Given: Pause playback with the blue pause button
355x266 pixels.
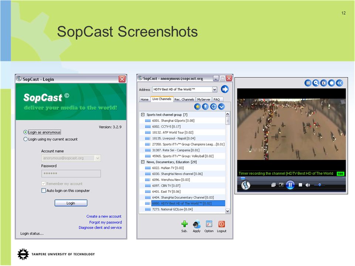Looking at the screenshot, I should click(290, 185).
